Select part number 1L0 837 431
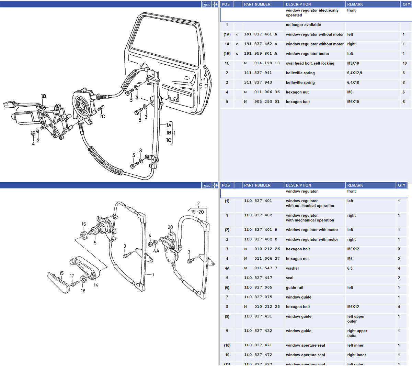The width and height of the screenshot is (412, 368). [258, 316]
